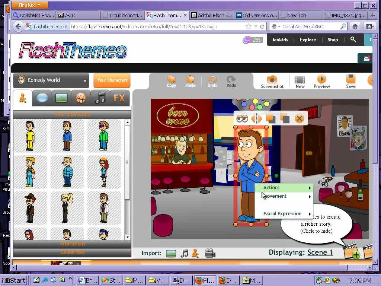Pick the yellow-outfit character thumbnail

click(30, 136)
